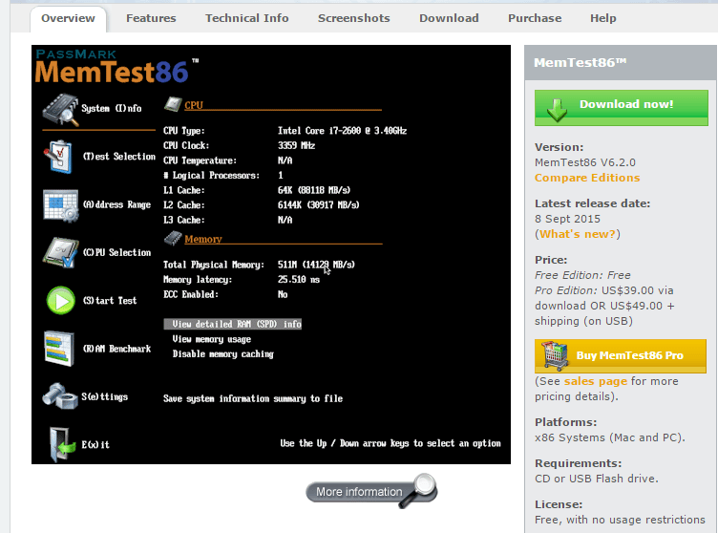The image size is (718, 533).
Task: Follow the sales page link
Action: pyautogui.click(x=595, y=381)
